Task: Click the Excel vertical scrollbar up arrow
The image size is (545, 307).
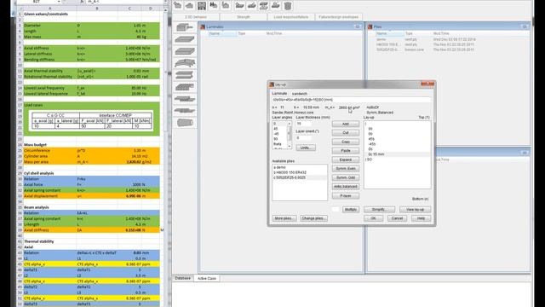Action: tap(165, 10)
